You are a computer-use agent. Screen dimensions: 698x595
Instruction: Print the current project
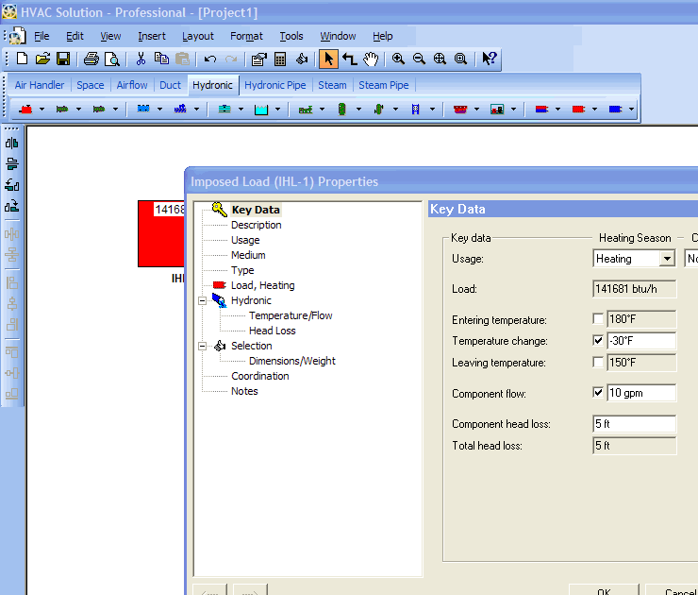91,59
